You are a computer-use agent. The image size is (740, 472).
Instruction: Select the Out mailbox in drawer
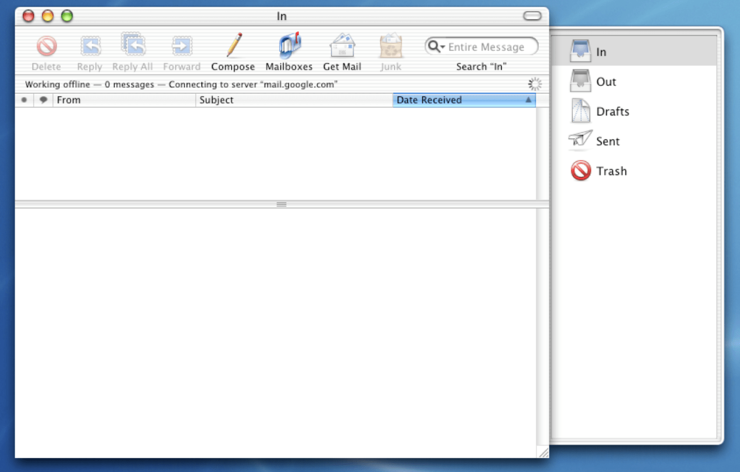coord(633,81)
